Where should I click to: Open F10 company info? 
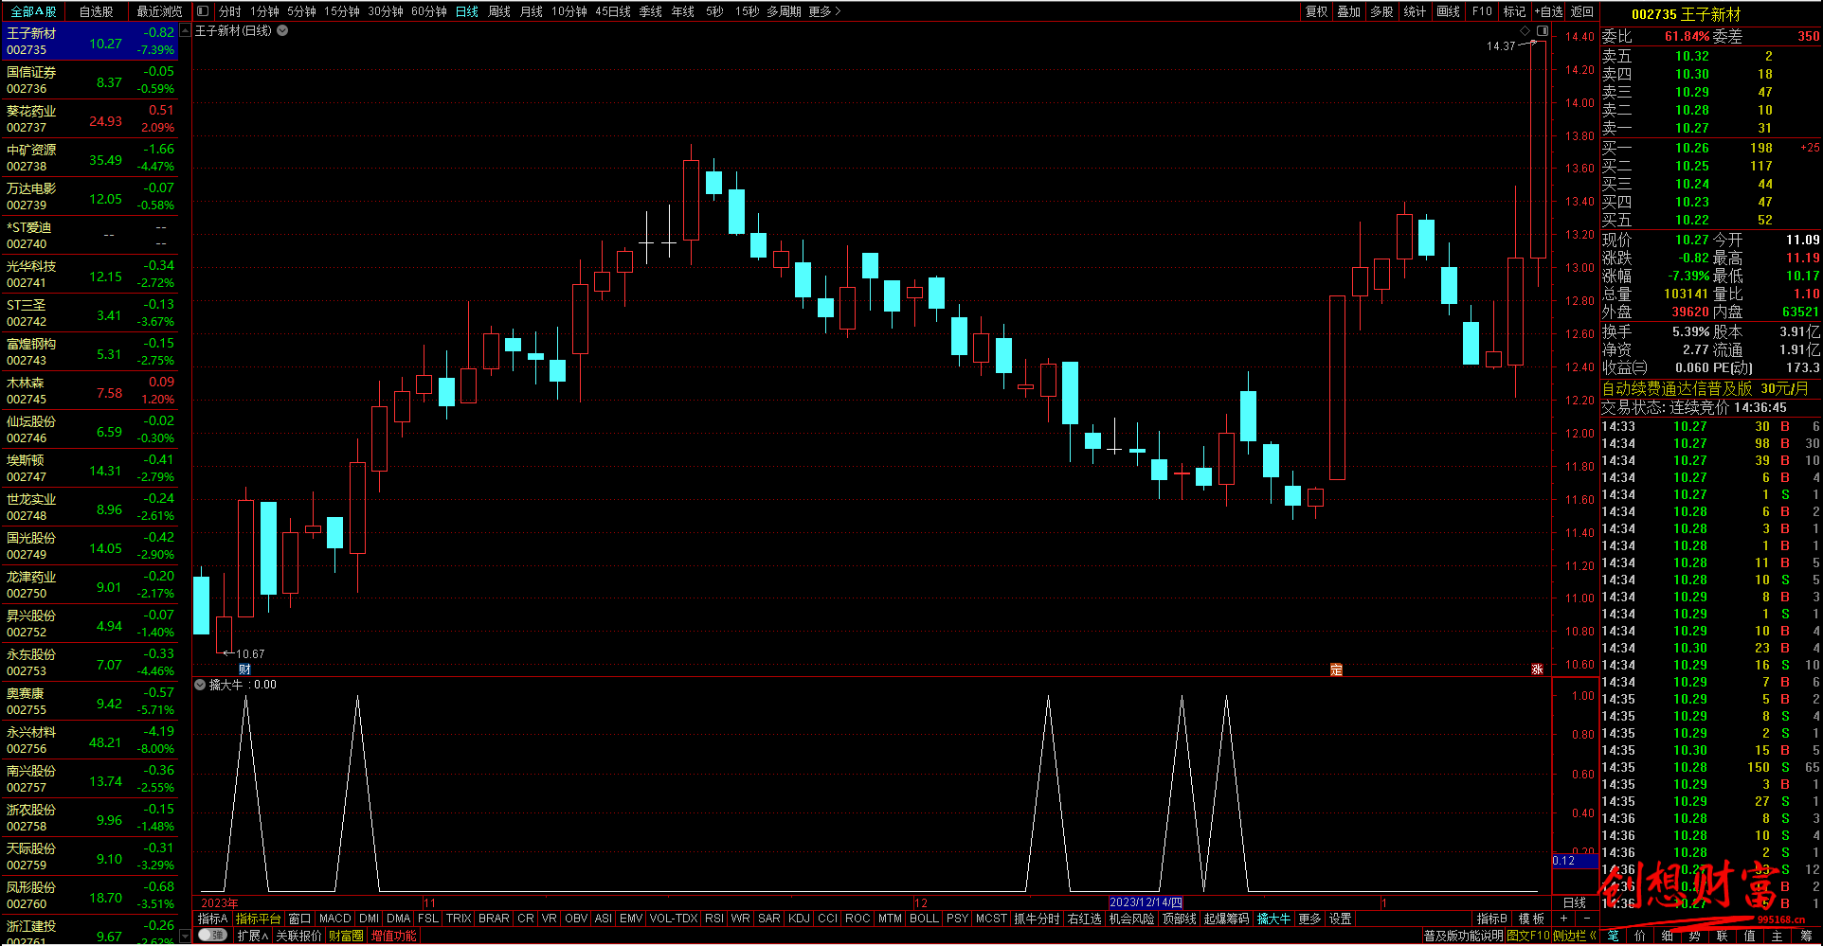pyautogui.click(x=1482, y=11)
